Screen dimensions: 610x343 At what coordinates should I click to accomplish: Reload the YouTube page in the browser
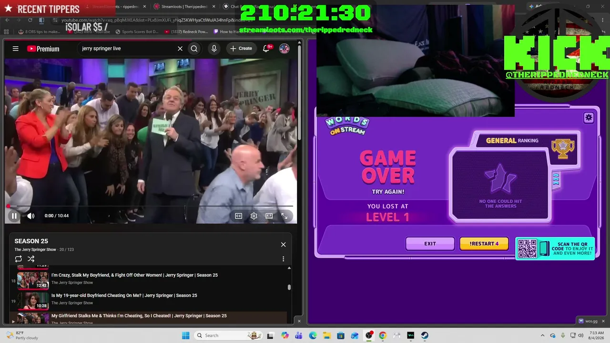coord(30,20)
